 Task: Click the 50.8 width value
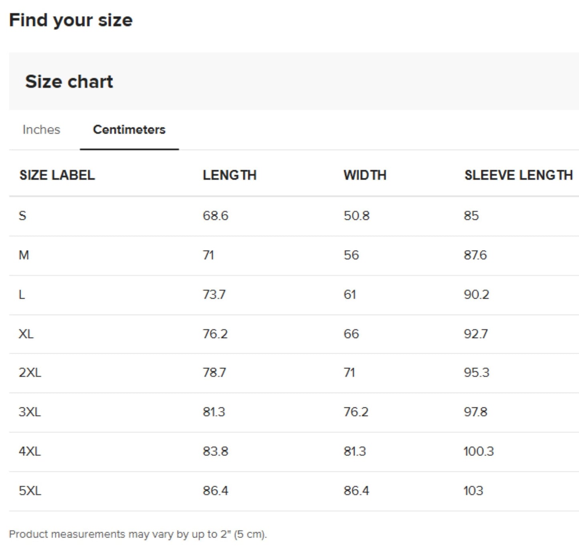click(x=356, y=216)
